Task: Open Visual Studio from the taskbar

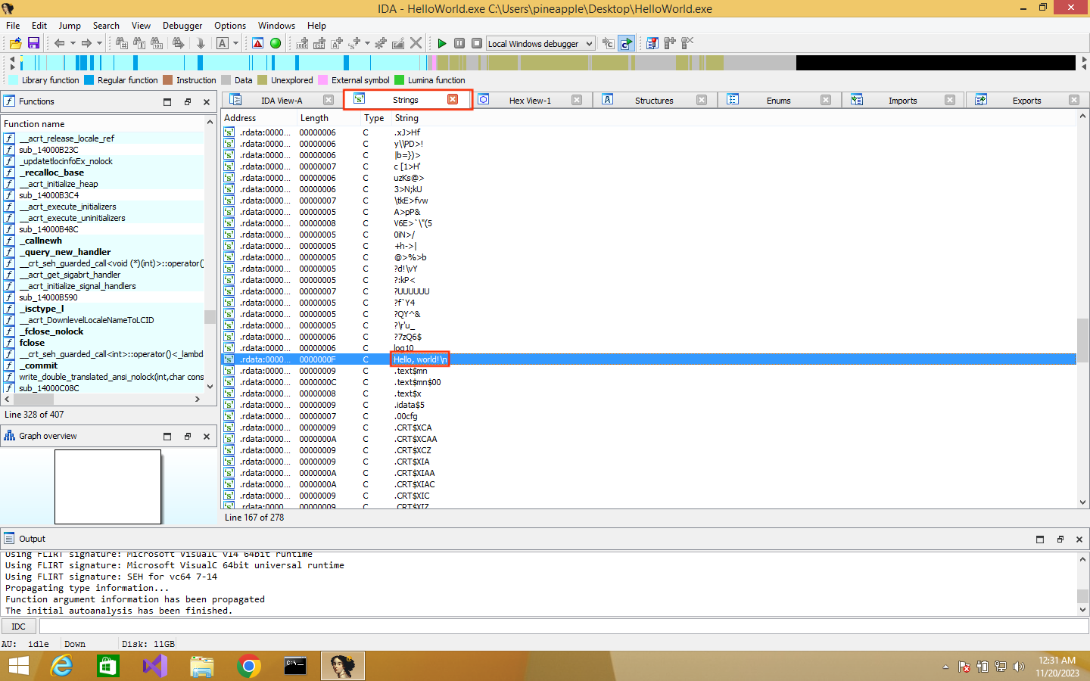Action: pyautogui.click(x=154, y=666)
